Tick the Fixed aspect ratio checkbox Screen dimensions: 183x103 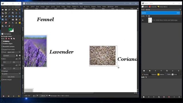coord(2,52)
